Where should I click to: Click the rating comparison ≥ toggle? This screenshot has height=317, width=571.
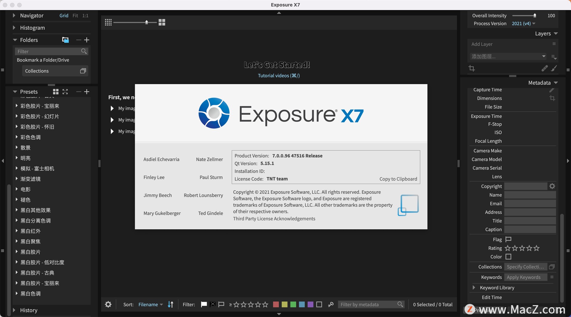(230, 305)
